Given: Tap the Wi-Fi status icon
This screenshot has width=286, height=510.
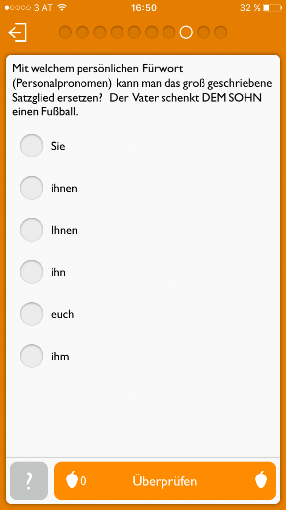Looking at the screenshot, I should click(61, 8).
